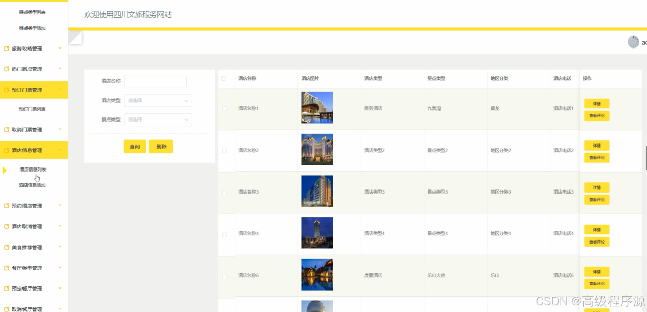Open 酒店信息列表 submenu item
The height and width of the screenshot is (312, 647).
(33, 170)
